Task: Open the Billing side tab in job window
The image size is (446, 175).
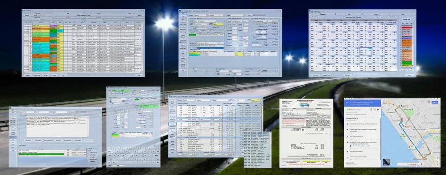Action: click(x=183, y=62)
